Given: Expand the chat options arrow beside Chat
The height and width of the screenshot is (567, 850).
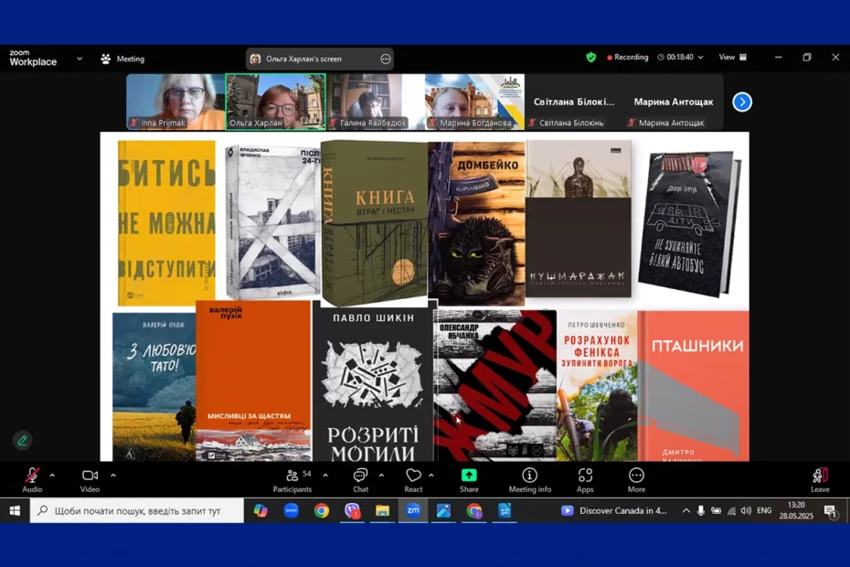Looking at the screenshot, I should tap(382, 476).
